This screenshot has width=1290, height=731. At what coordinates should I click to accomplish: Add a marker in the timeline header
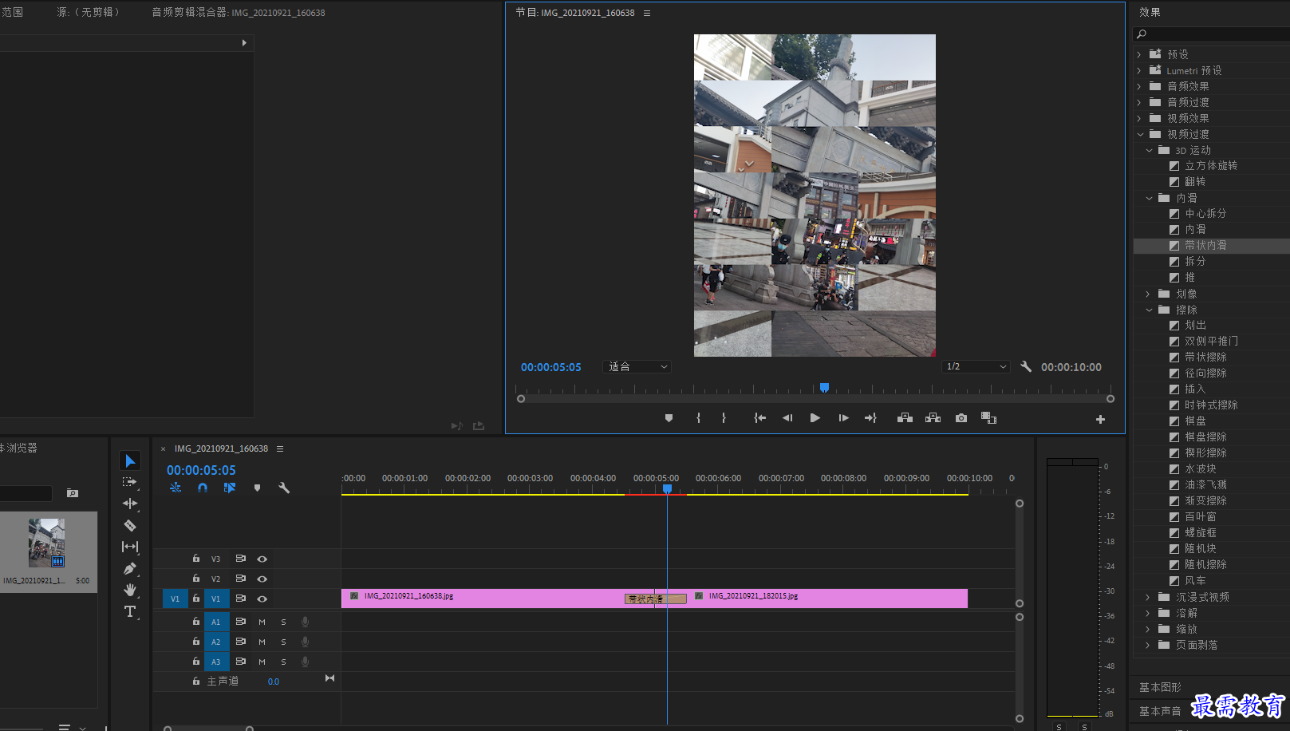click(x=257, y=488)
